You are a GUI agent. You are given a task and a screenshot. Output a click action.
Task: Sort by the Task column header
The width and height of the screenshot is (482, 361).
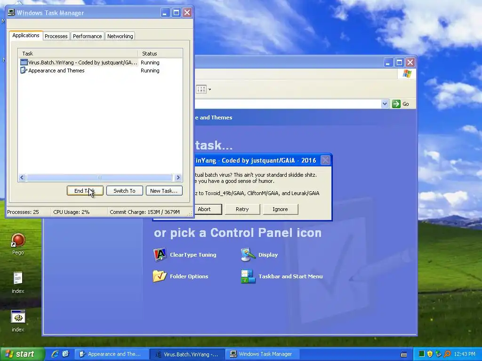click(x=78, y=54)
